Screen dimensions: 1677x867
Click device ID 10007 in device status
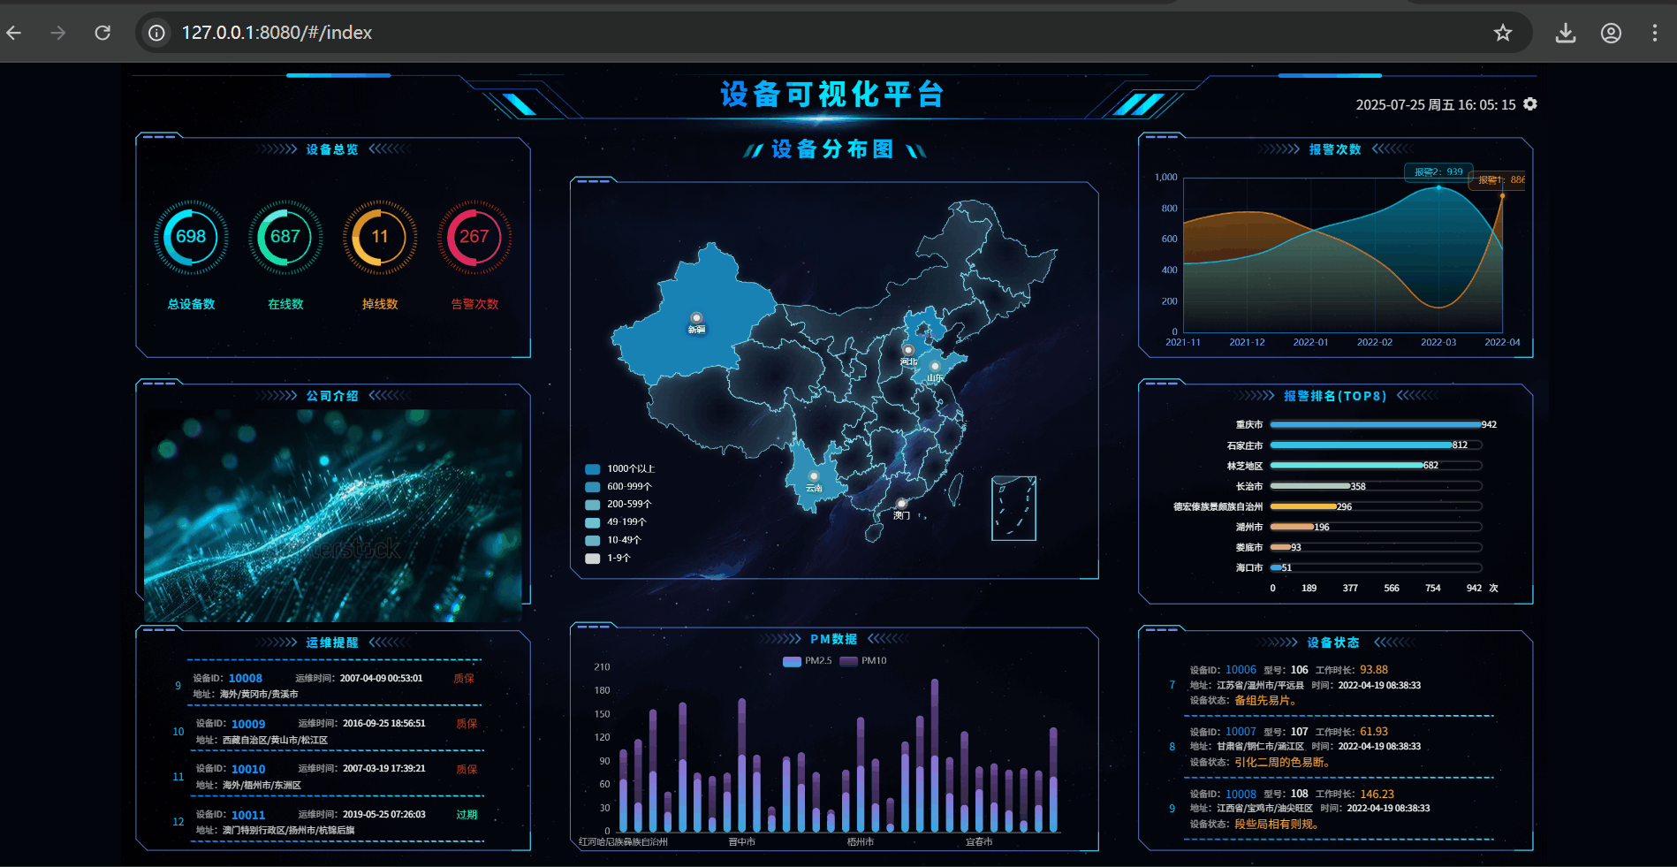[x=1241, y=732]
